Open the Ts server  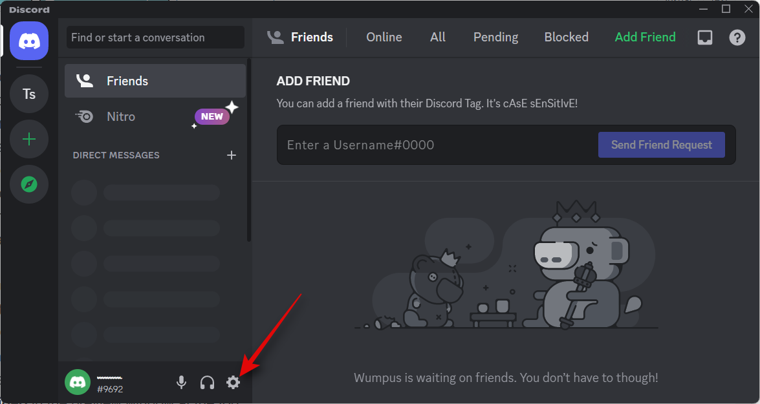[29, 94]
